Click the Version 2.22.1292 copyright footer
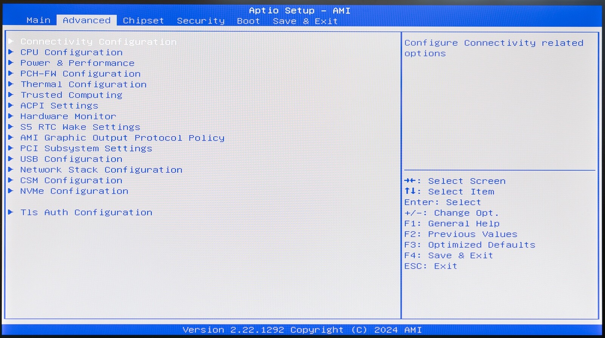This screenshot has width=605, height=338. tap(302, 330)
